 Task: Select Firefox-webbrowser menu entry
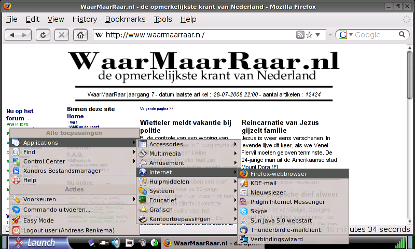278,174
